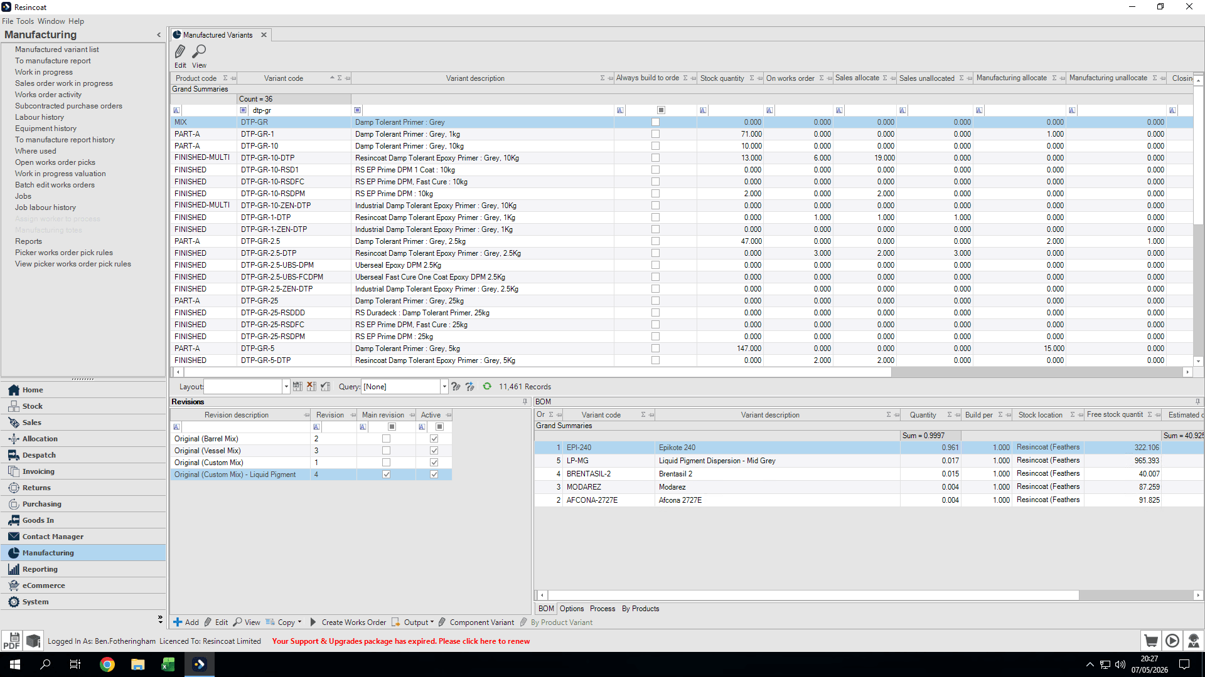Pin the Revisions panel
This screenshot has height=677, width=1205.
(x=525, y=402)
